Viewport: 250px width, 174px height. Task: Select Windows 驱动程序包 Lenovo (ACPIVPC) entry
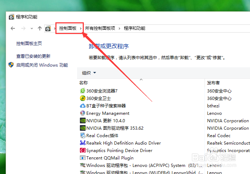tap(144, 165)
